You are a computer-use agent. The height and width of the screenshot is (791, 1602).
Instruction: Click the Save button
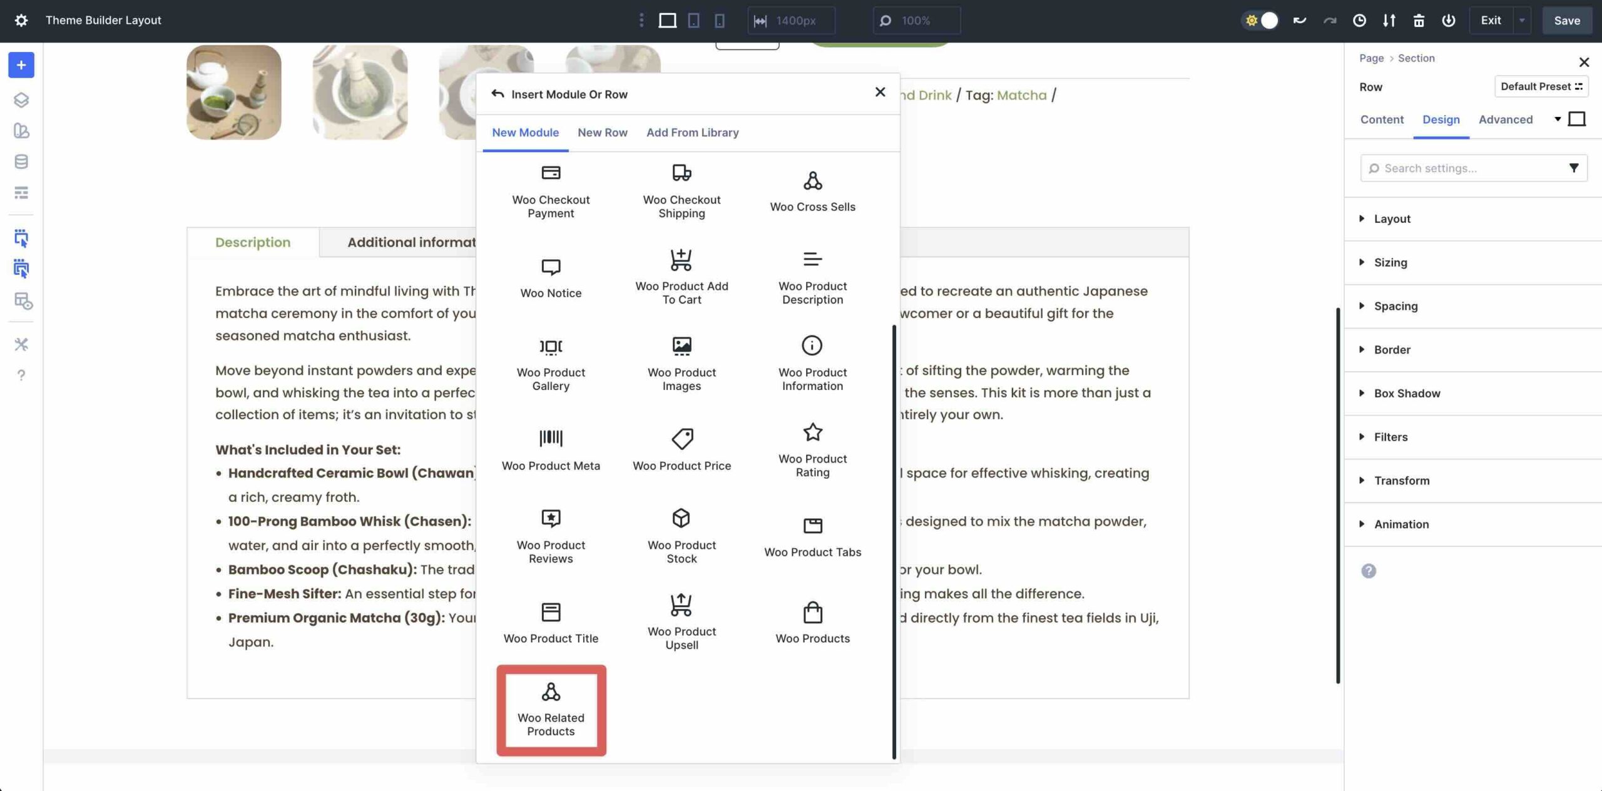1567,20
